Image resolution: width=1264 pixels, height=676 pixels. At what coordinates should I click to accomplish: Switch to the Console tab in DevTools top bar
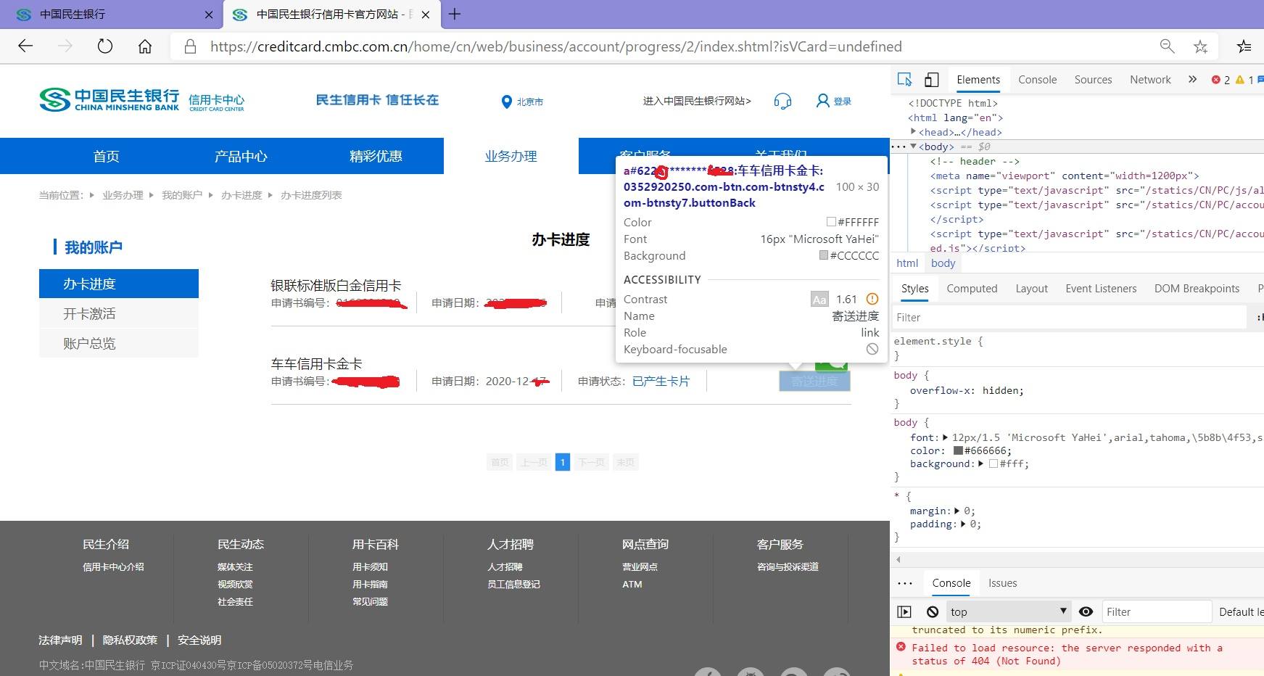[x=1037, y=80]
